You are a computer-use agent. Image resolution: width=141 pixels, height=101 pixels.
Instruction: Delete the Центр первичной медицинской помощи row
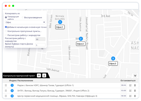(135, 96)
